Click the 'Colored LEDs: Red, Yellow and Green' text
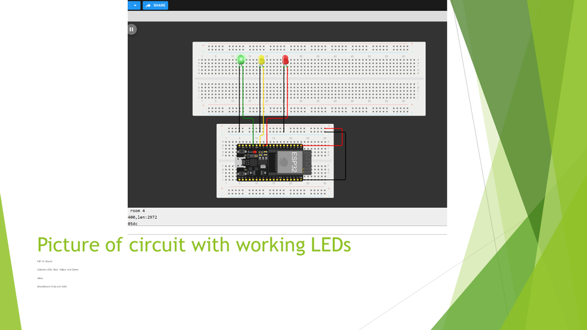This screenshot has width=587, height=330. click(x=58, y=270)
